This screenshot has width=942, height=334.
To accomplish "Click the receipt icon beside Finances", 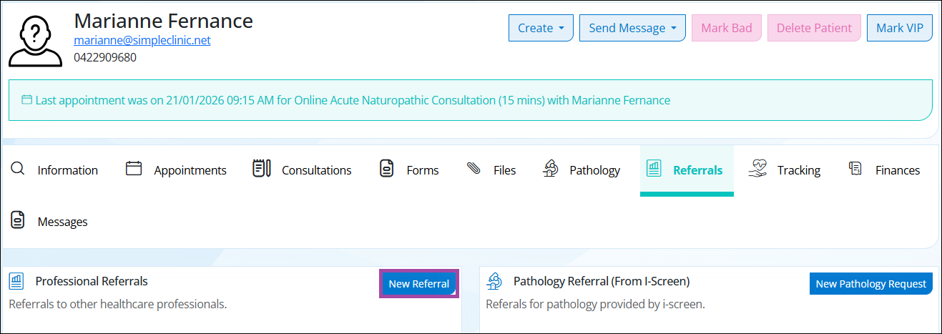I will [855, 169].
